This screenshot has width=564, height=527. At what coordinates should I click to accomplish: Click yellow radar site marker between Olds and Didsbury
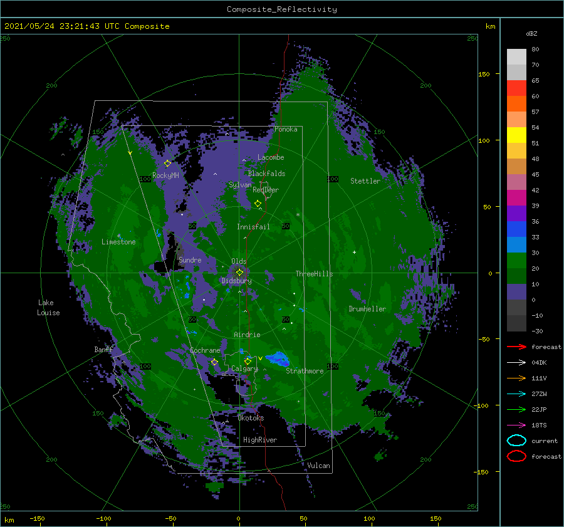239,273
